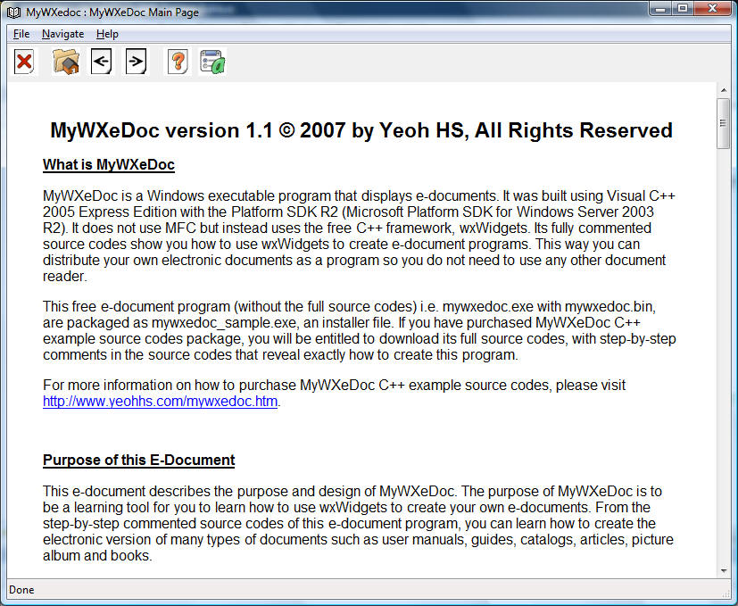The image size is (738, 606).
Task: Go to the home page folder icon
Action: 65,62
